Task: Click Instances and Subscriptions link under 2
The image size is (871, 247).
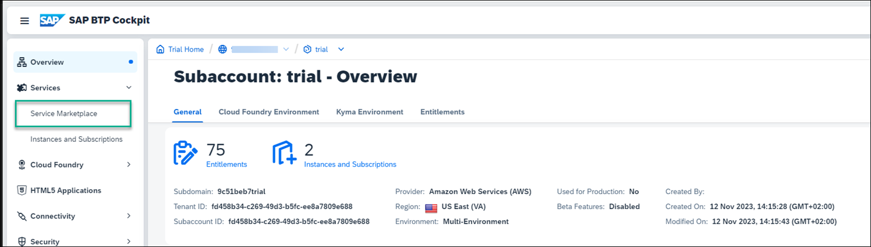Action: (x=350, y=164)
